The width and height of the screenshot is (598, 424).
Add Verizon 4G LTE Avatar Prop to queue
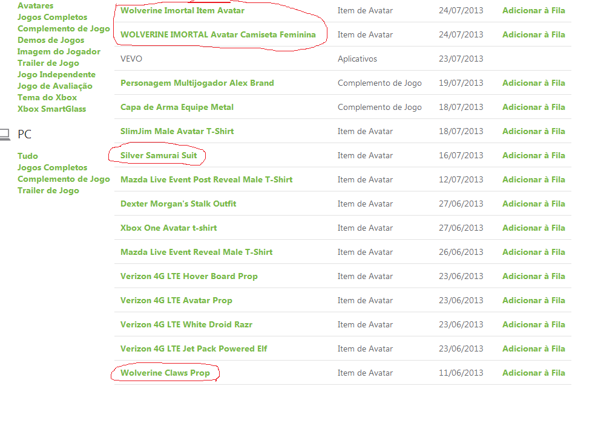coord(534,300)
